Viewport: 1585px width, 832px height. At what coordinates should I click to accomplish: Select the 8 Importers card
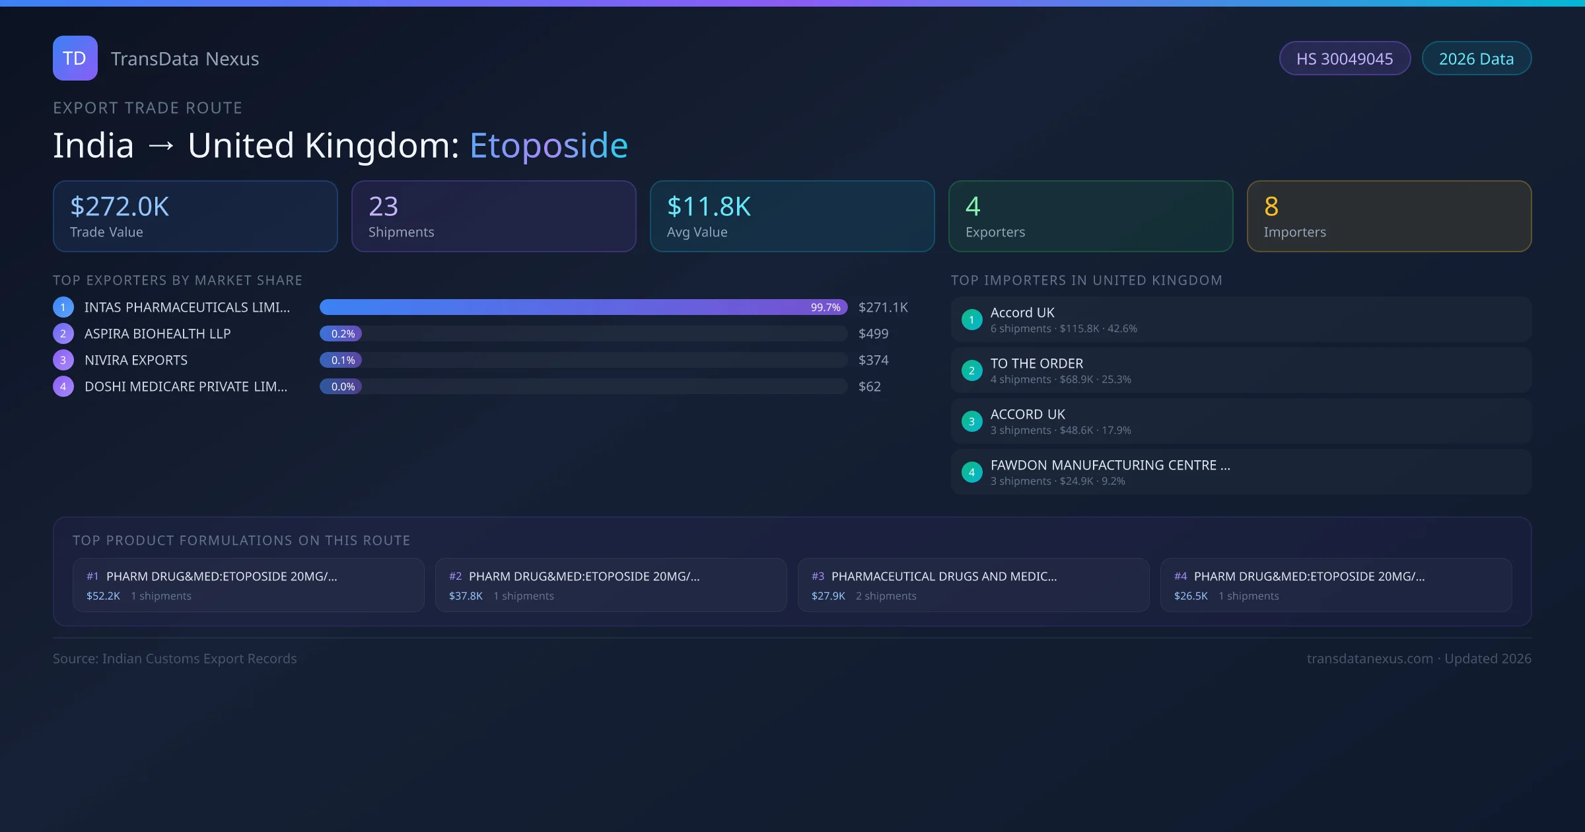point(1389,216)
